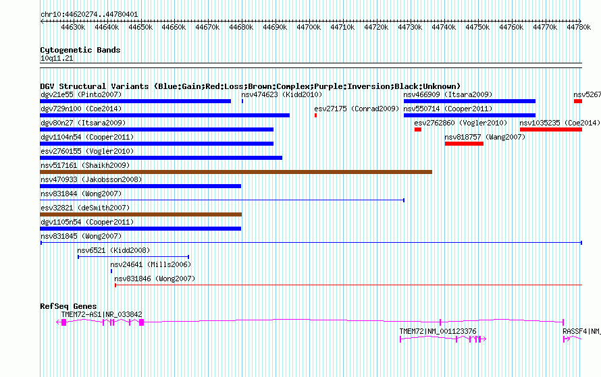
Task: Click the 44680k ruler tick label
Action: point(241,27)
